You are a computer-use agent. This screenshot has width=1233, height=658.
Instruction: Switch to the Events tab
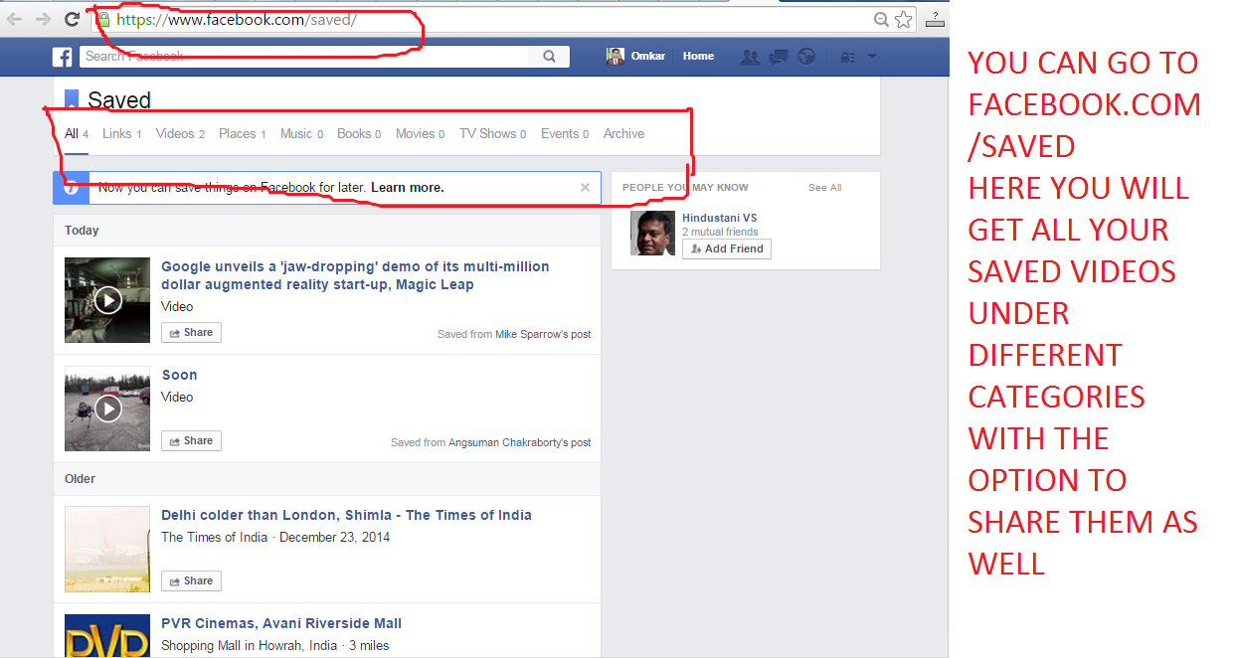(x=565, y=133)
